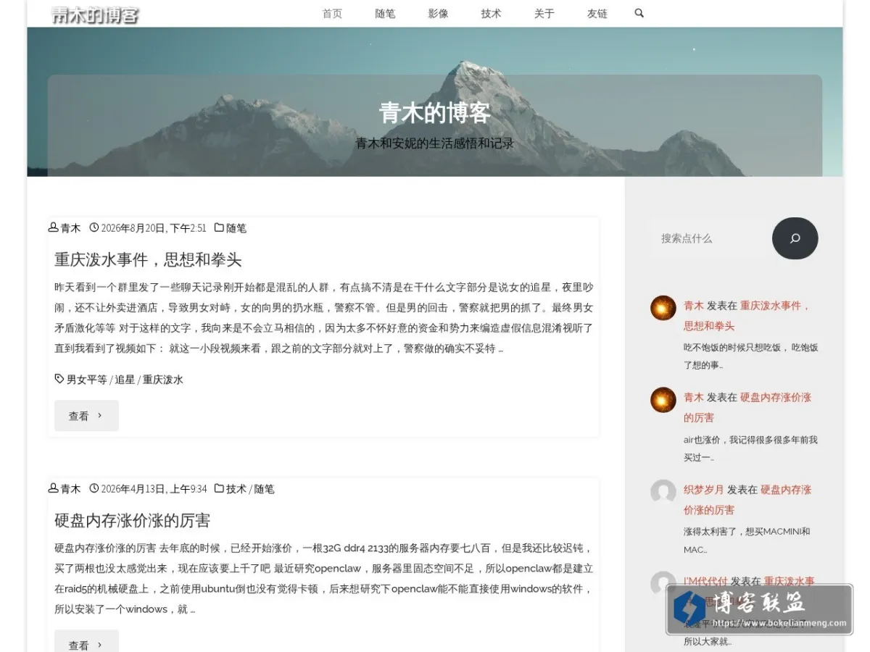Open the 男女平等 tag
Screen dimensions: 870x652
click(x=87, y=380)
